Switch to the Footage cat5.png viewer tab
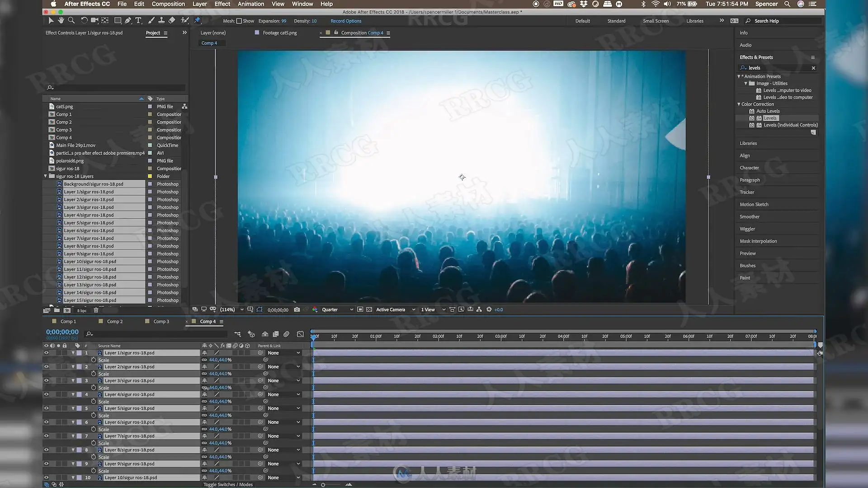Viewport: 868px width, 488px height. (x=279, y=33)
